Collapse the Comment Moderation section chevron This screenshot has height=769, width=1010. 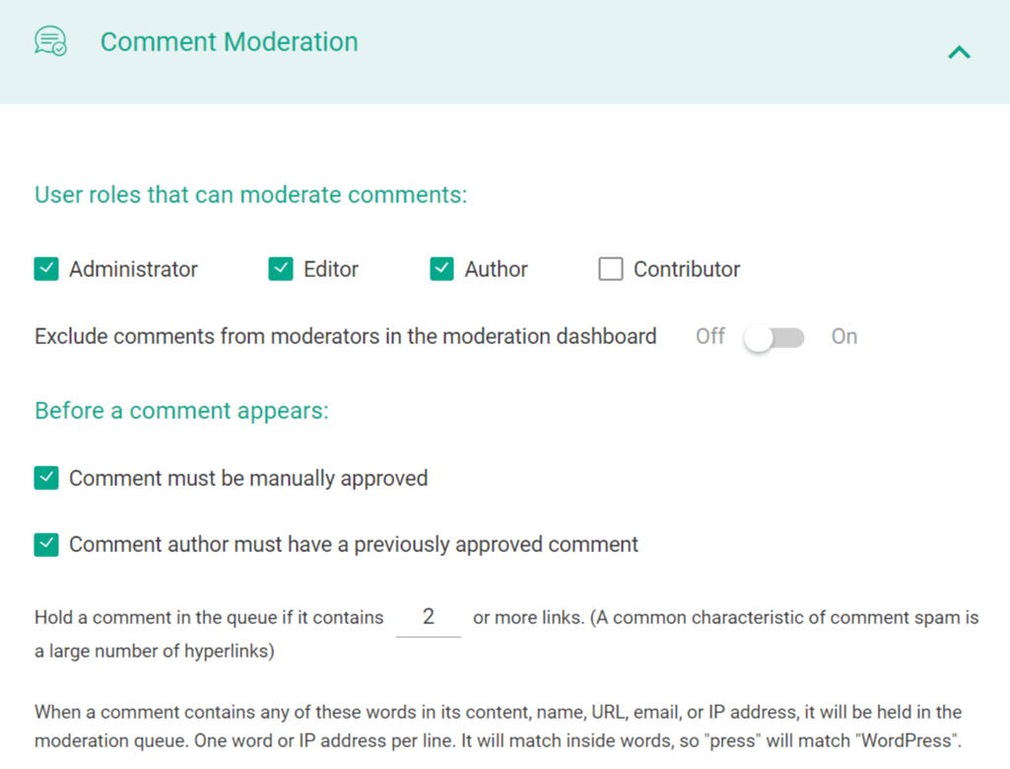coord(959,52)
